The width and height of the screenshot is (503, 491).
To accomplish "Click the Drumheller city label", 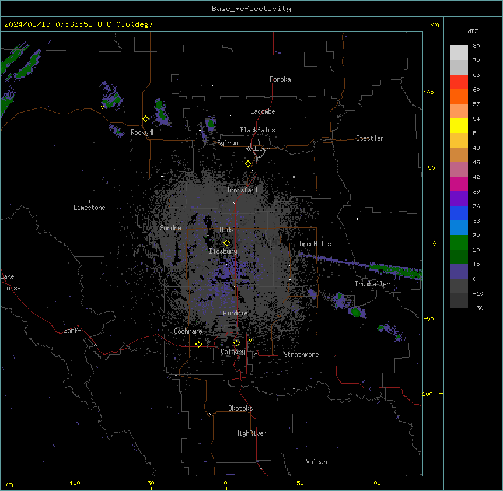I will point(372,284).
